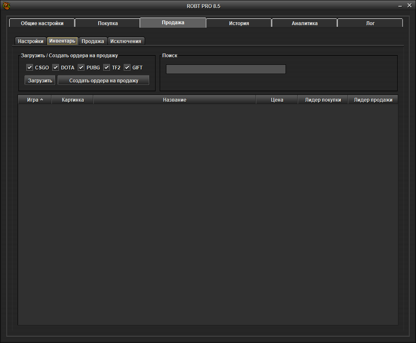Go to the Аналитика tab

(x=304, y=23)
